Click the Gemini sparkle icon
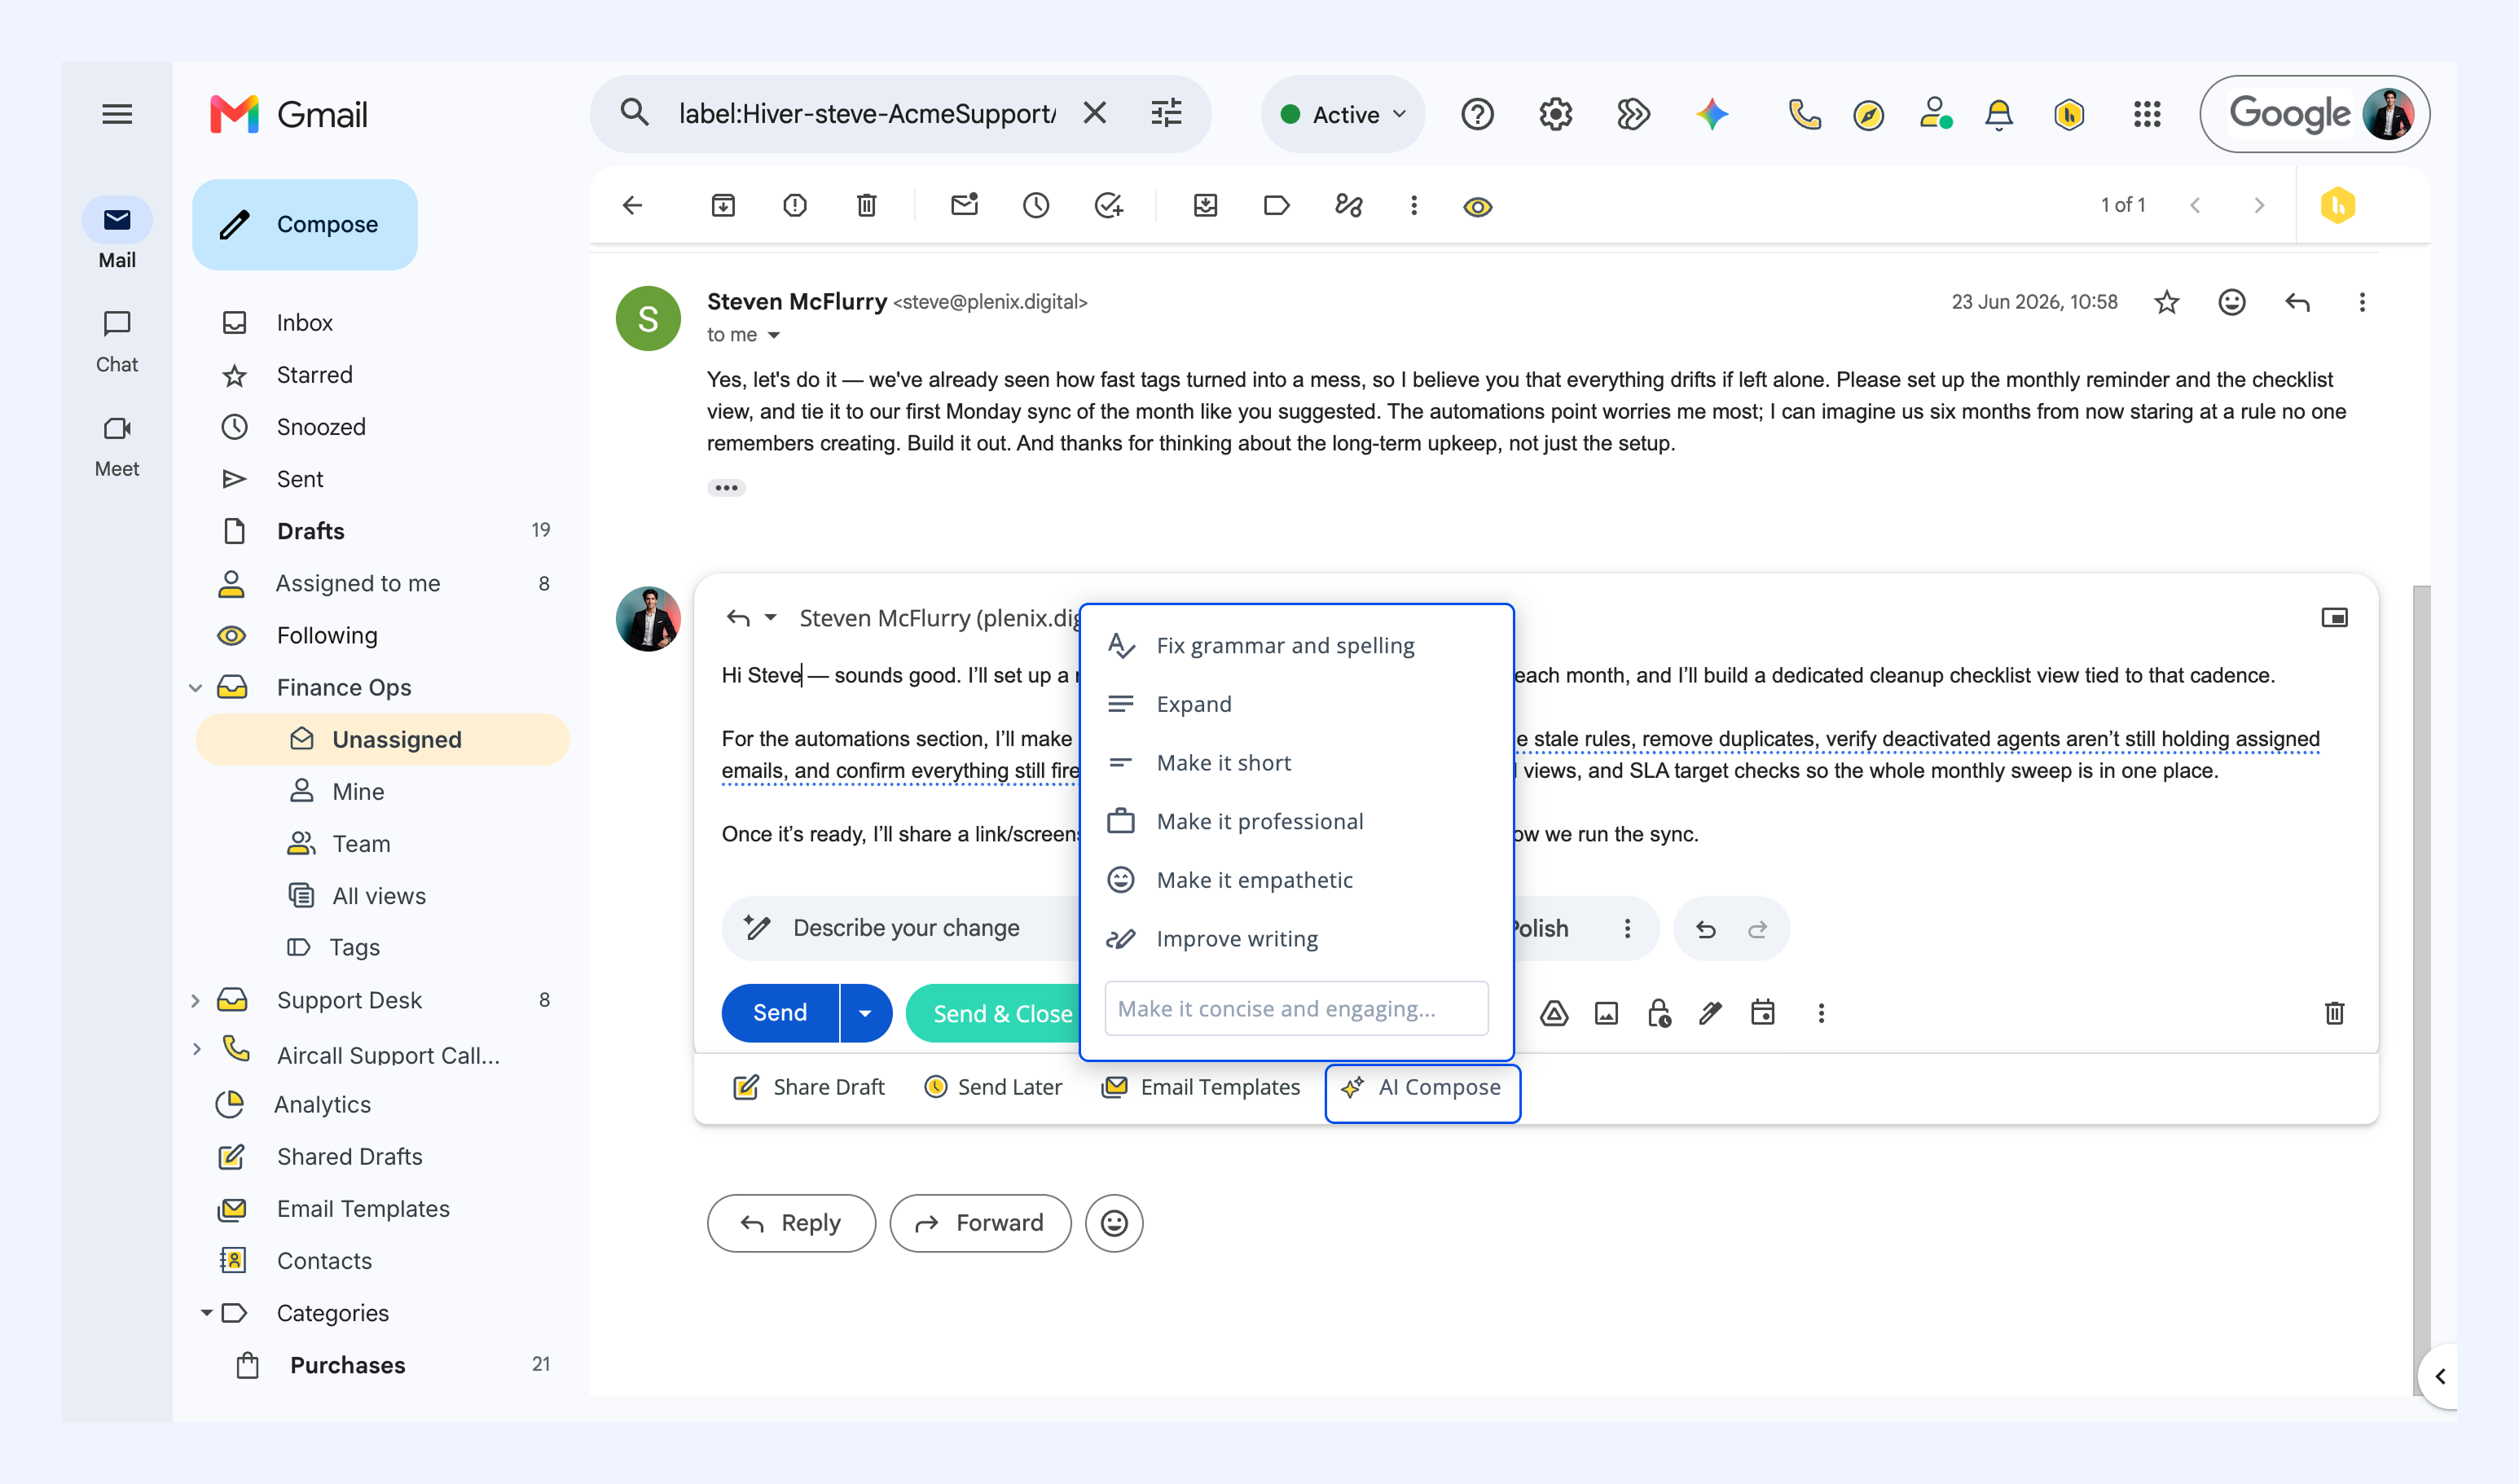The image size is (2519, 1484). pyautogui.click(x=1712, y=114)
